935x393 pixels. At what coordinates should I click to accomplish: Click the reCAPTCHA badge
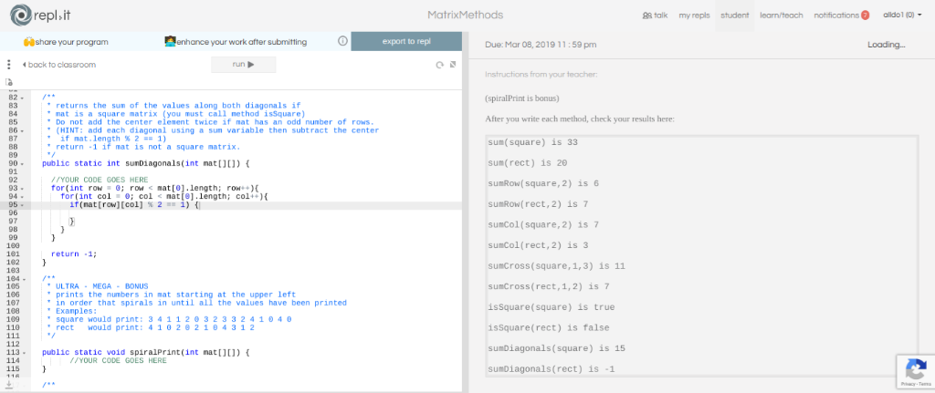tap(915, 373)
